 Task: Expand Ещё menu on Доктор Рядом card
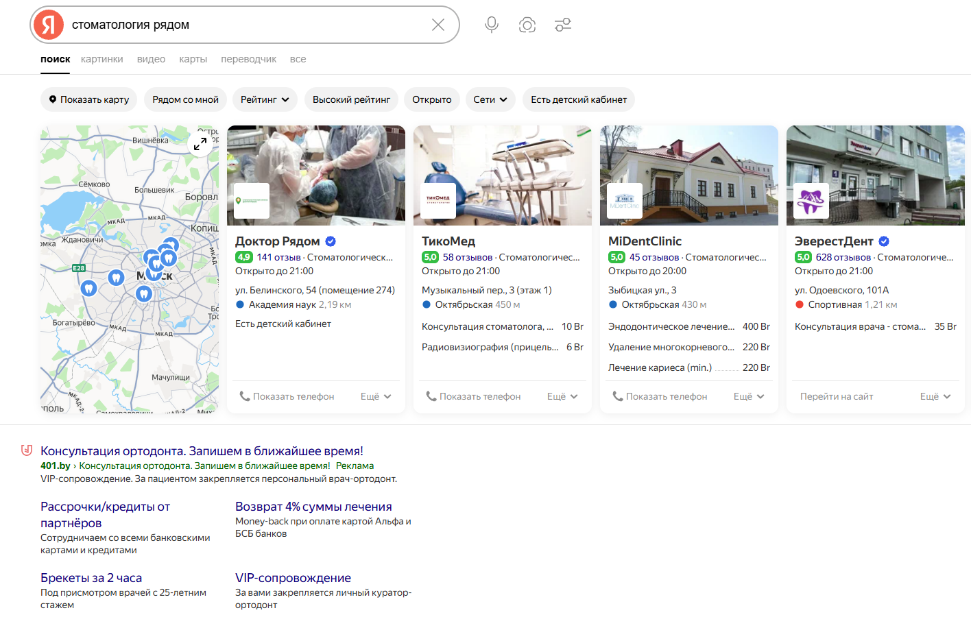[x=376, y=396]
